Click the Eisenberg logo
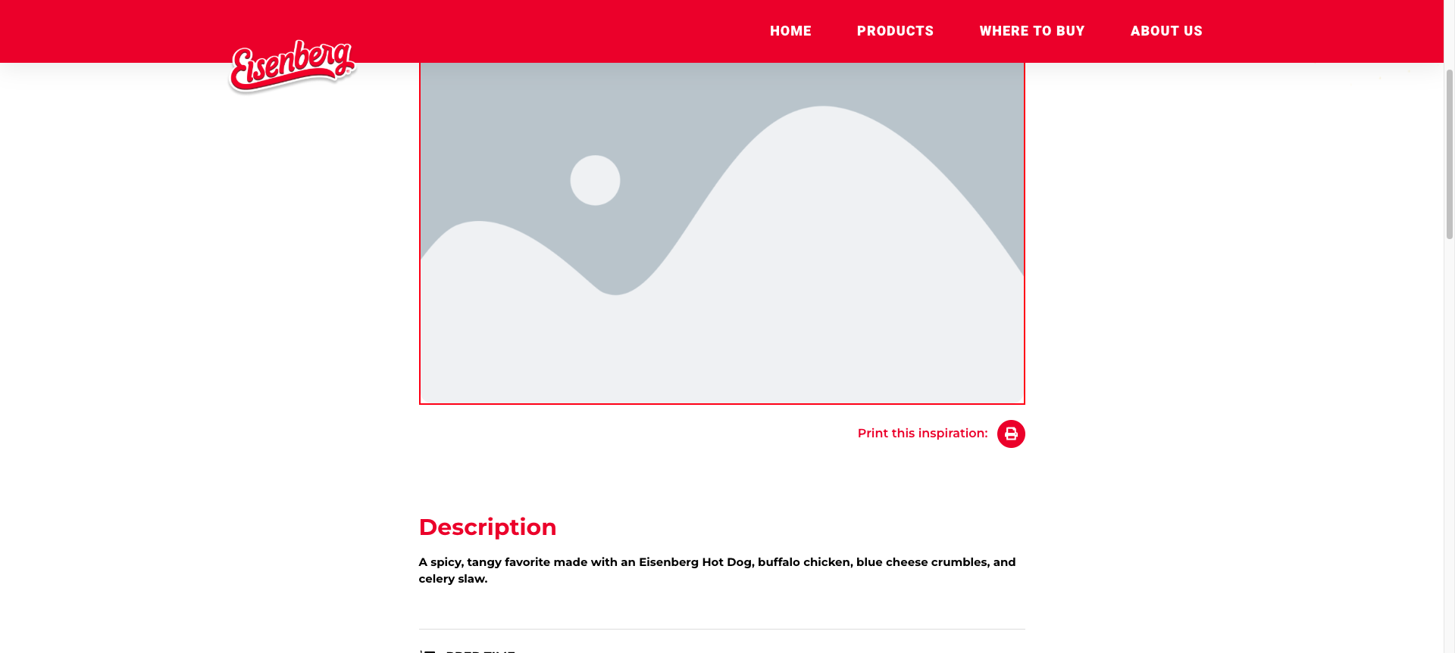This screenshot has height=653, width=1455. (x=293, y=66)
